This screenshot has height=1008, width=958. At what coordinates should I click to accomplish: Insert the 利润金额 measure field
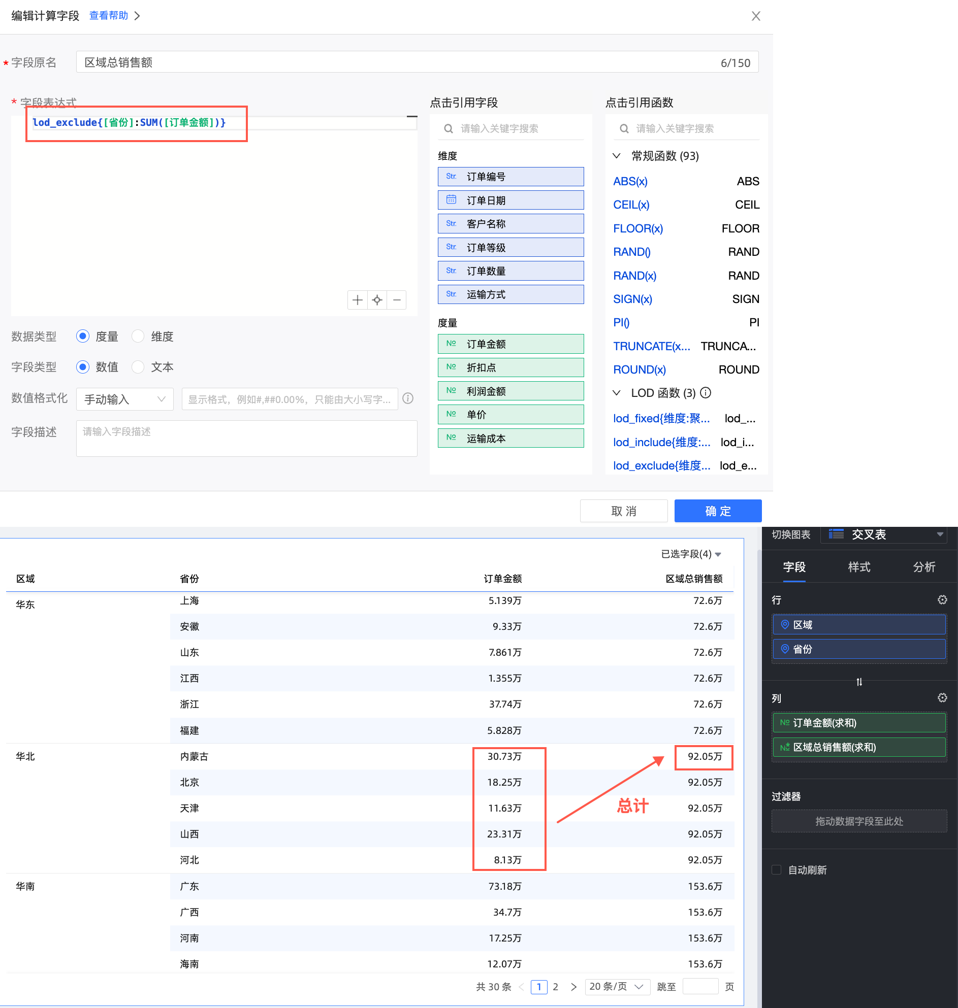(511, 391)
